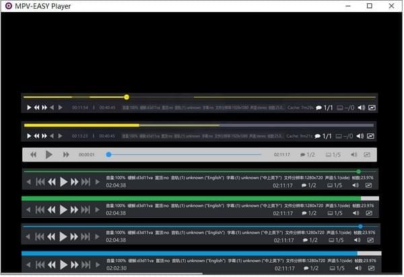Cycle subtitle 1/2 in the light gray skin
The width and height of the screenshot is (404, 277).
308,155
